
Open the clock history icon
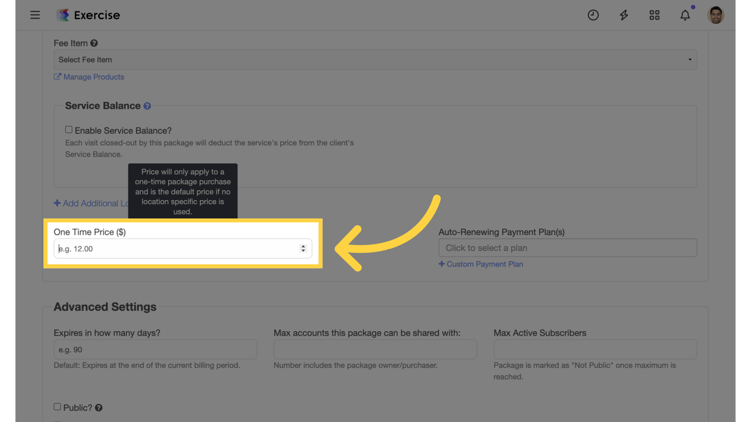[x=593, y=15]
